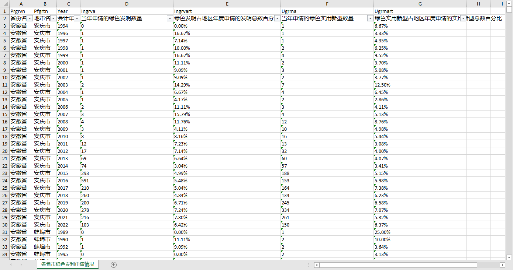The image size is (513, 270).
Task: Select the cell containing 245
Action: tap(327, 203)
